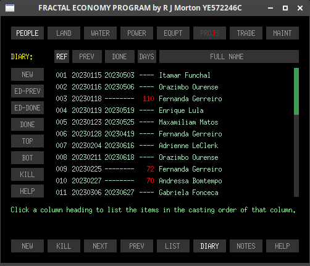The width and height of the screenshot is (310, 266).
Task: Click the date 20230627 in row 011
Action: (120, 193)
